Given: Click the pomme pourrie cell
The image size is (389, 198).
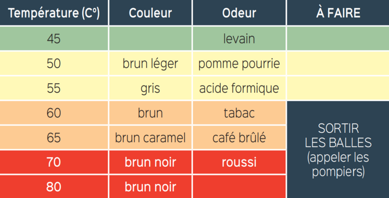Looking at the screenshot, I should pos(239,63).
